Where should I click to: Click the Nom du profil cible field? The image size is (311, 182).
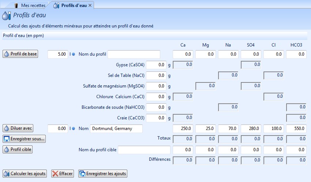pos(144,150)
